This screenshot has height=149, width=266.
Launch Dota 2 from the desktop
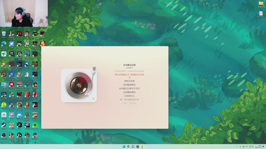[12, 64]
